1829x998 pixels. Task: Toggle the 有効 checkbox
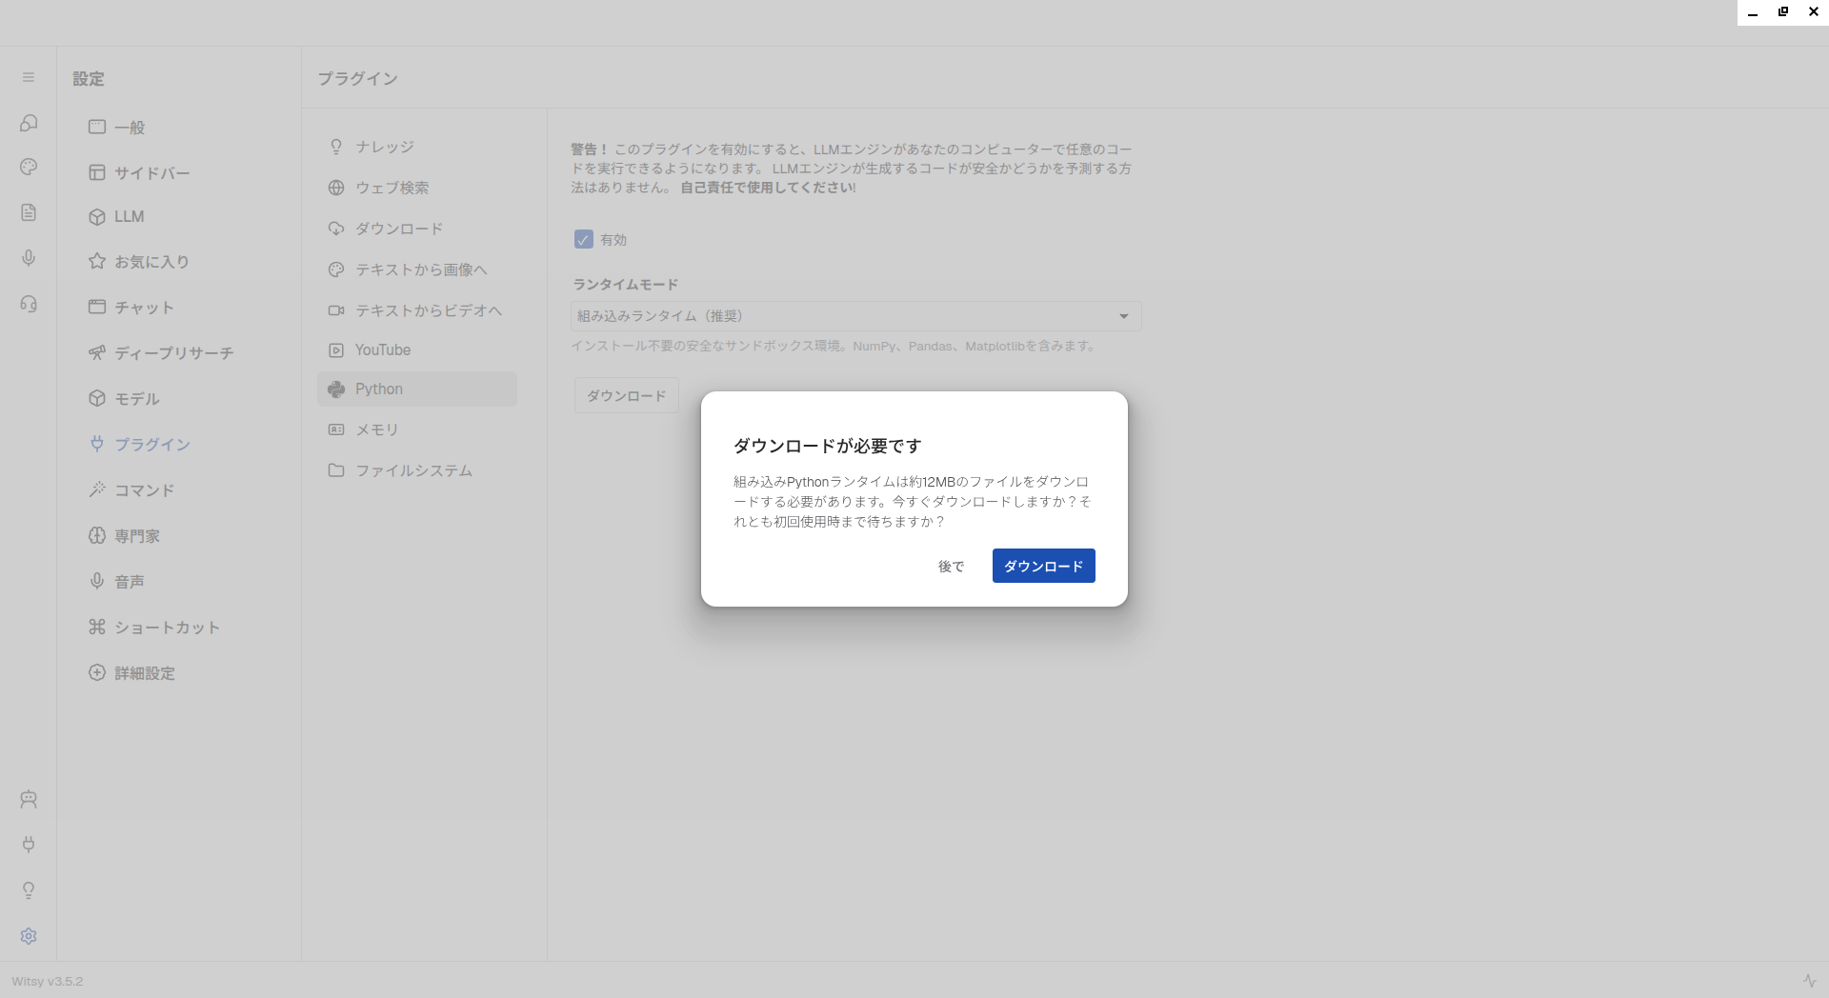584,240
